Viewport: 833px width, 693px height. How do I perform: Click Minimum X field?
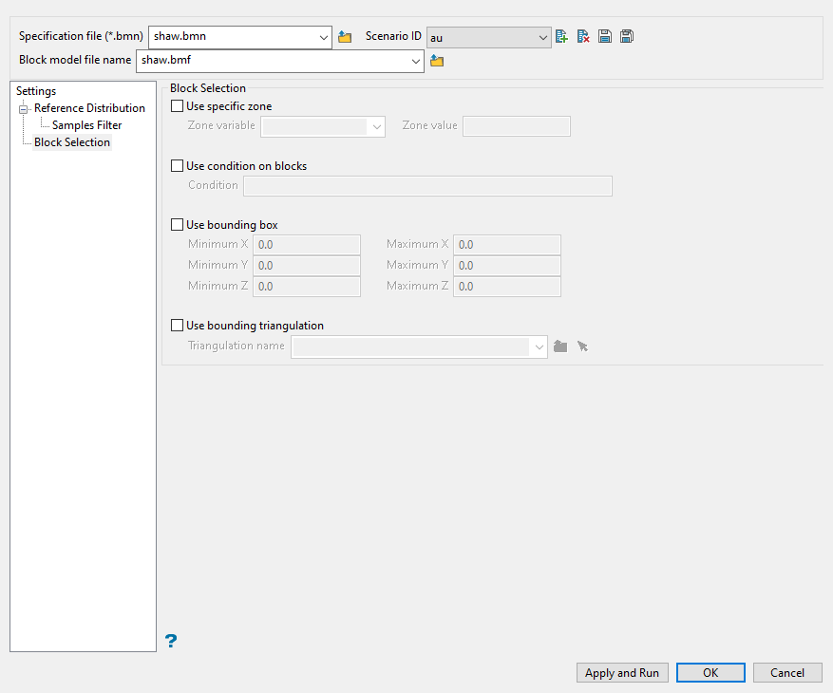tap(307, 245)
